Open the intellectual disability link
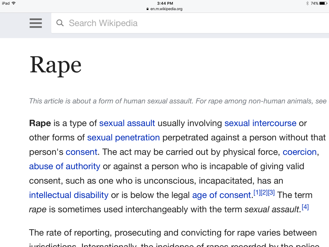 pyautogui.click(x=69, y=195)
